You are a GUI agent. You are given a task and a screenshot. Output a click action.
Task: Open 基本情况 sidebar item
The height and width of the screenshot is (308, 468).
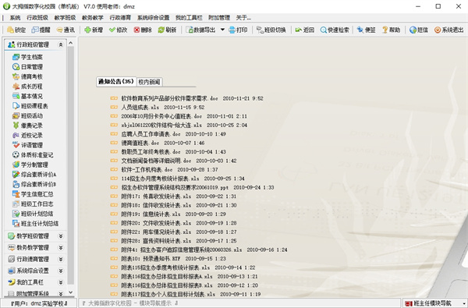[x=27, y=96]
